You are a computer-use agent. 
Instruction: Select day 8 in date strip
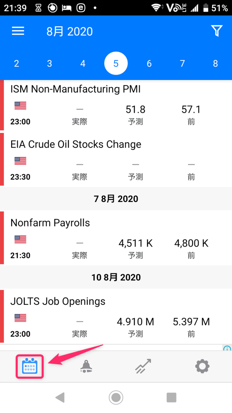click(x=216, y=64)
